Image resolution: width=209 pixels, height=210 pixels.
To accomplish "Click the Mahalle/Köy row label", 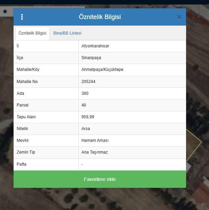I will pyautogui.click(x=28, y=70).
